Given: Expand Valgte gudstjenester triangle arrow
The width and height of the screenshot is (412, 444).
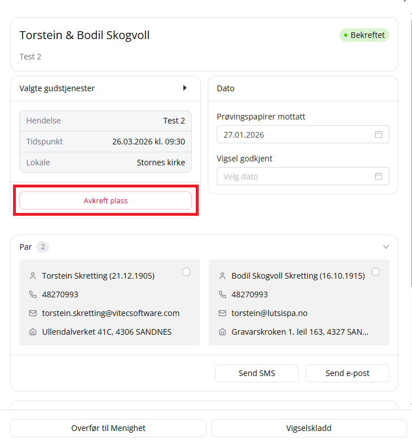Looking at the screenshot, I should click(184, 88).
